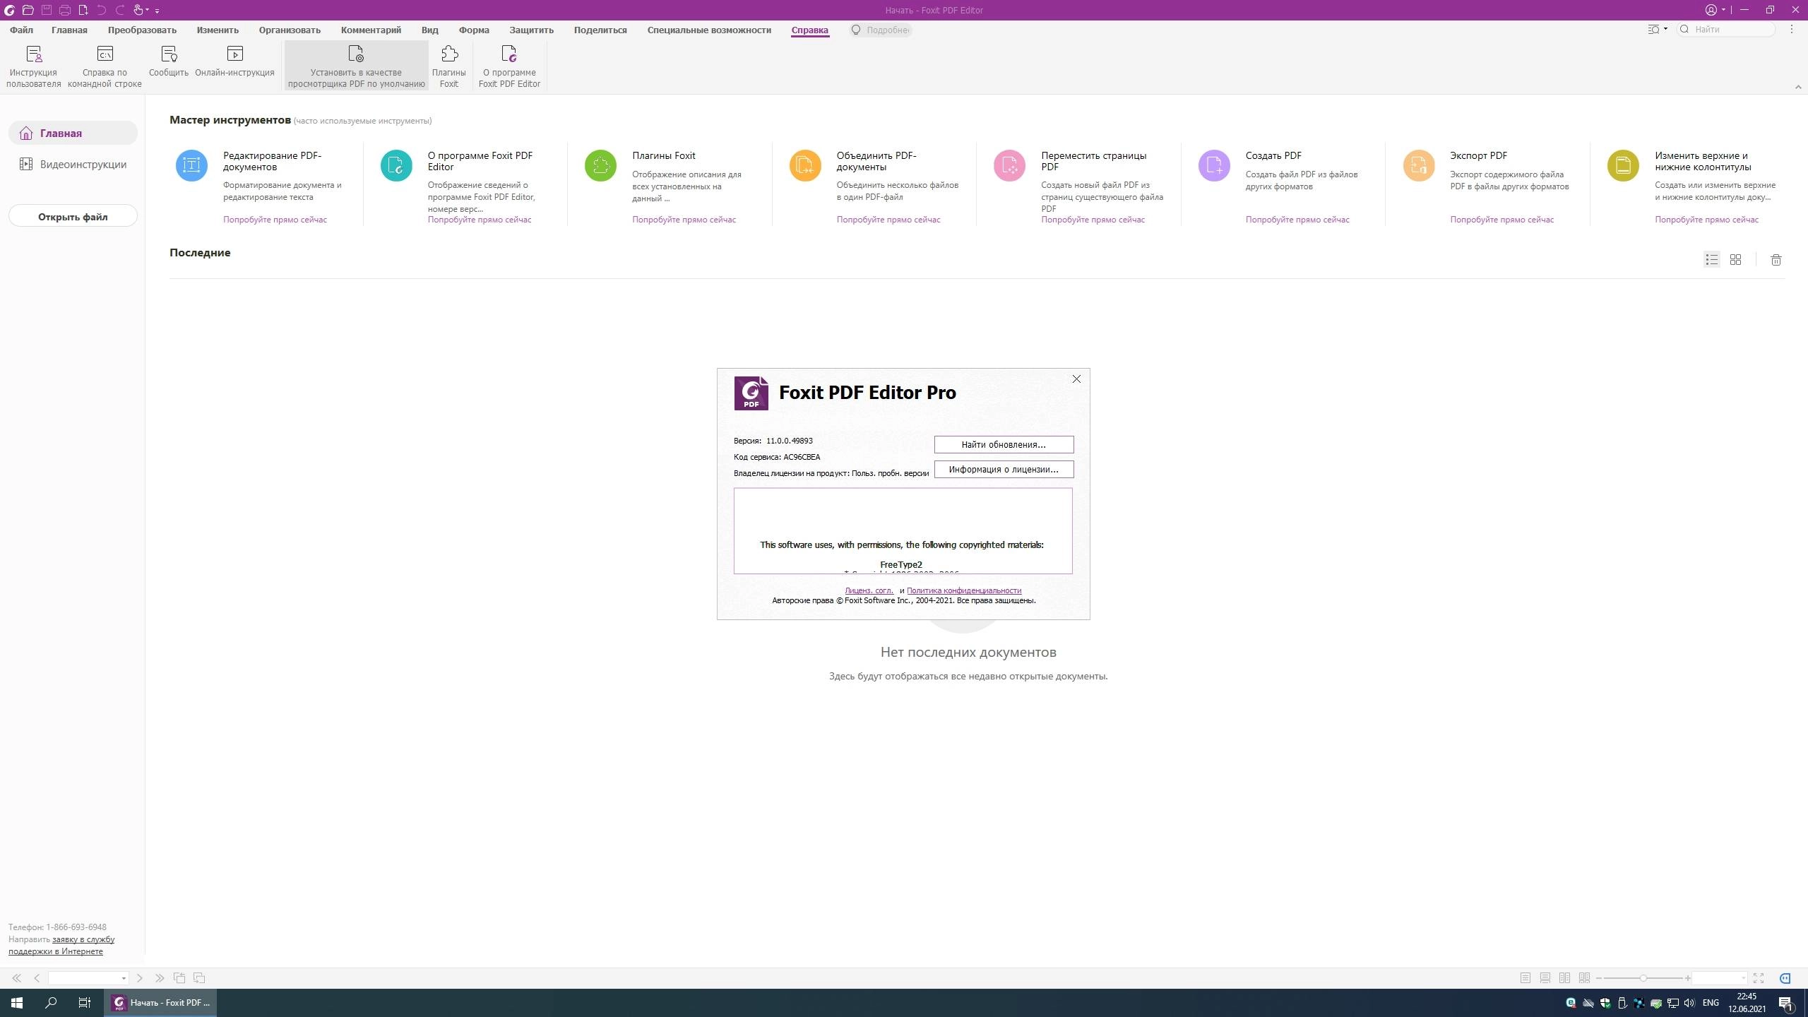Switch to the Специальные возможности tab
This screenshot has width=1808, height=1017.
coord(709,30)
